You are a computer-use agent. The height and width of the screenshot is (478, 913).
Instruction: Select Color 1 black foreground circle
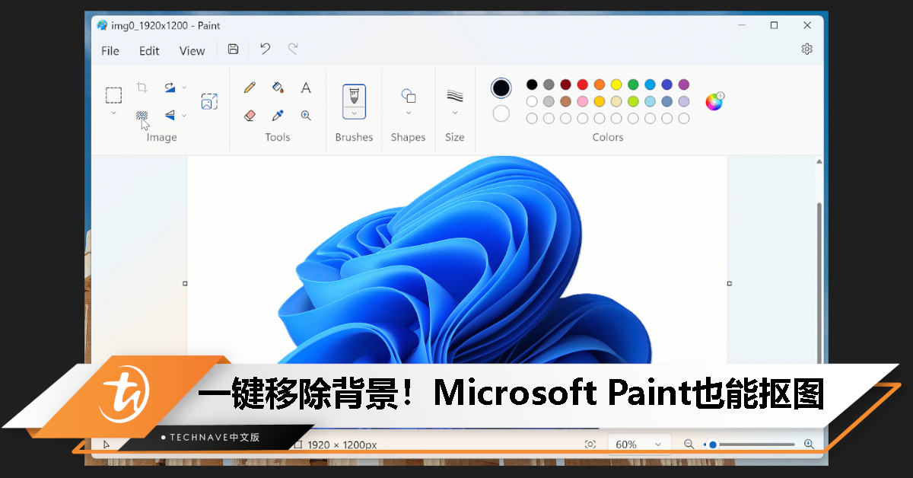(x=501, y=88)
